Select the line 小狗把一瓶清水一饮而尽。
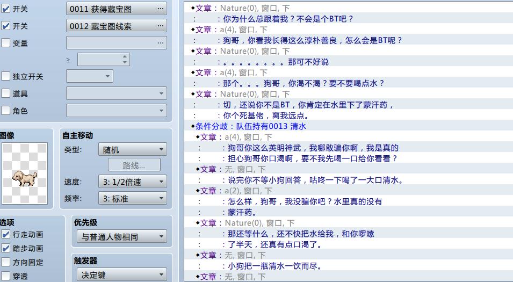513x282 pixels. (348, 266)
